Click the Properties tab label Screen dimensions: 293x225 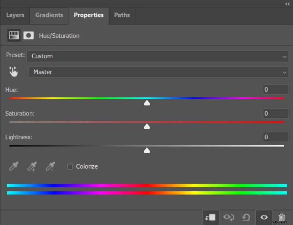[89, 15]
